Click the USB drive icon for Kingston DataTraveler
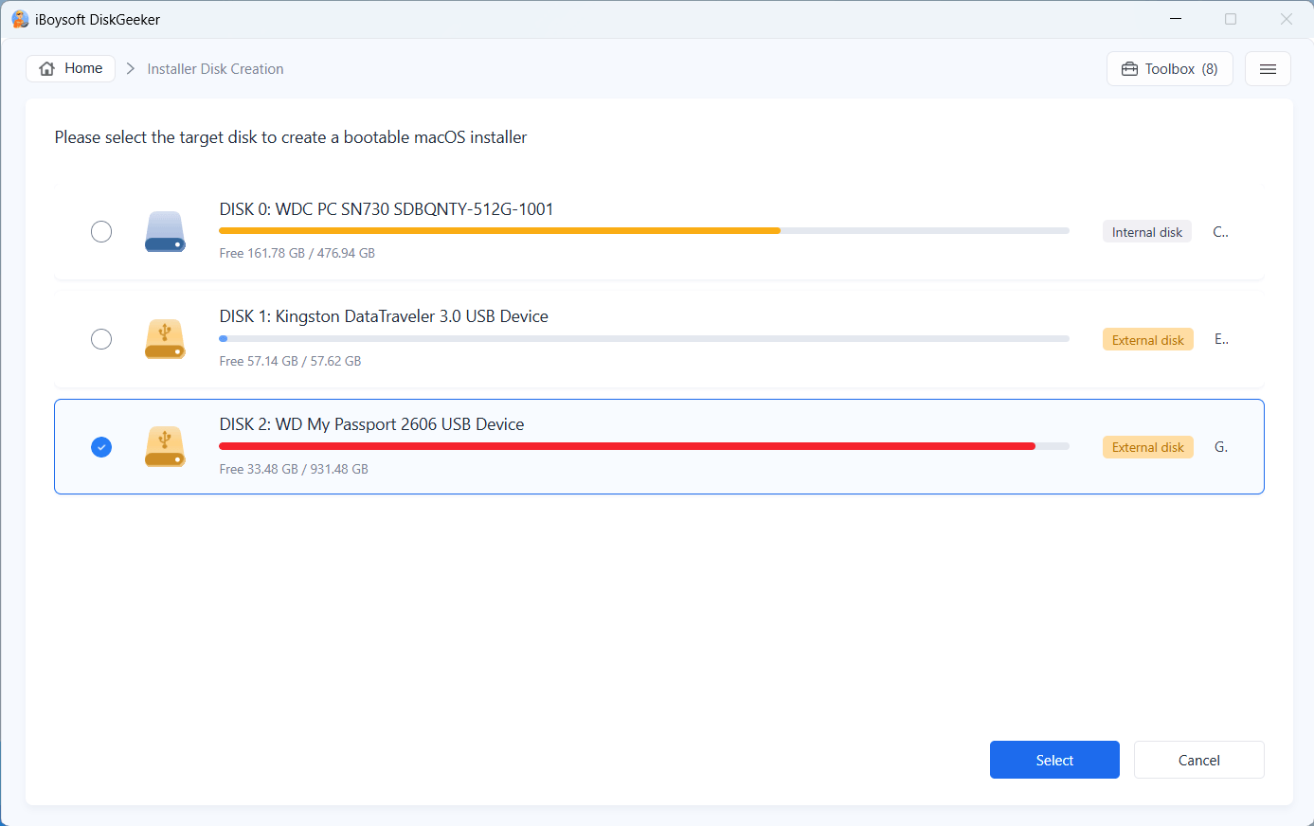1314x826 pixels. click(x=165, y=339)
